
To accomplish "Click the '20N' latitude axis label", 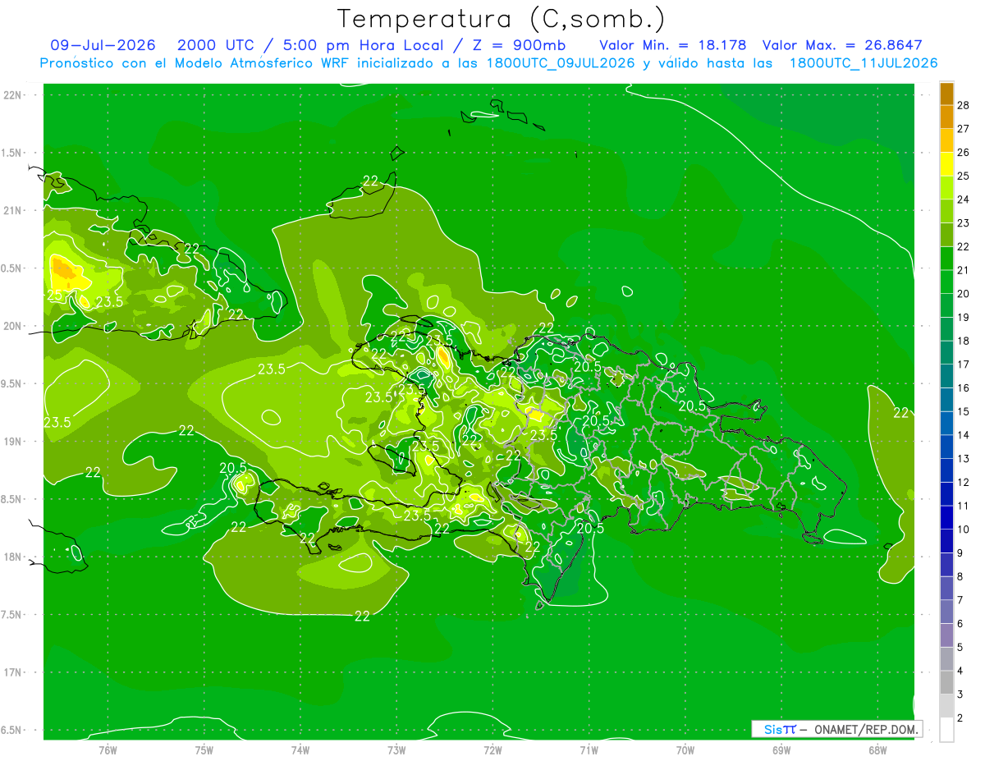I will [x=12, y=326].
